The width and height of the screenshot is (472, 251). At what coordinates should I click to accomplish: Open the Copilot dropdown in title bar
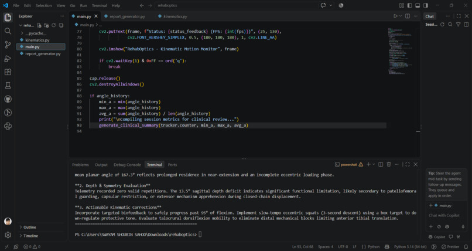click(331, 5)
